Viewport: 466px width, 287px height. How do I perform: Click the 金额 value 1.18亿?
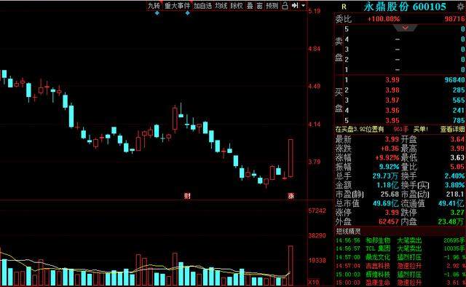coord(387,185)
